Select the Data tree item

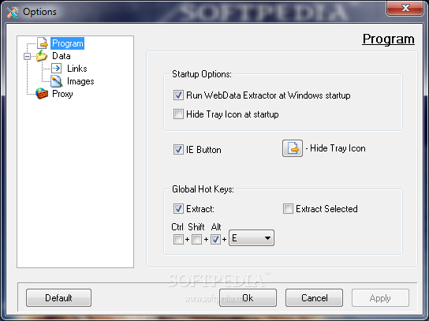tap(62, 56)
